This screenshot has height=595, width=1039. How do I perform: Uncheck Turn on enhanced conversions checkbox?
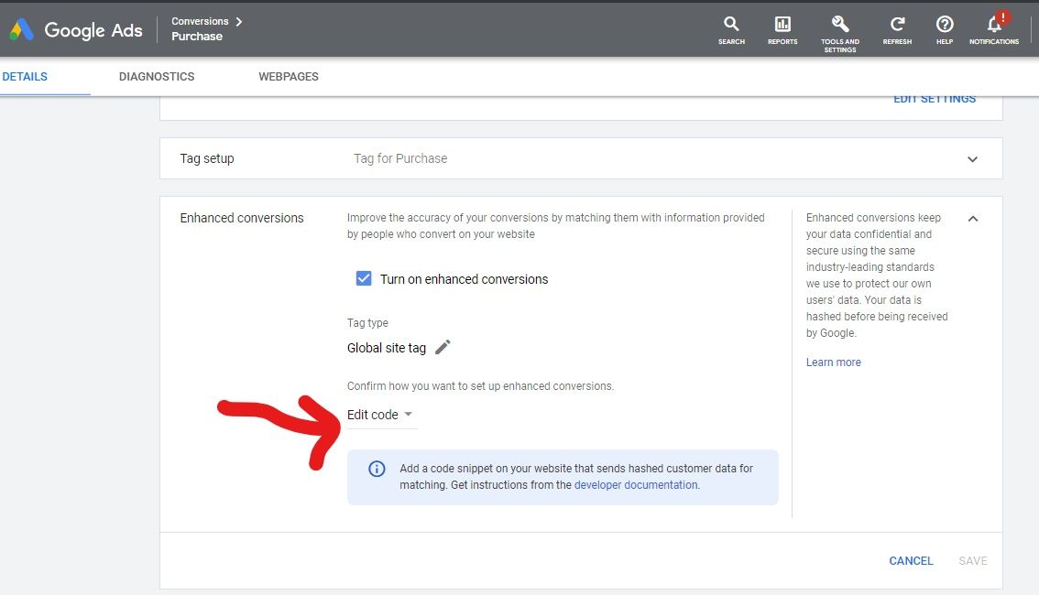point(364,278)
